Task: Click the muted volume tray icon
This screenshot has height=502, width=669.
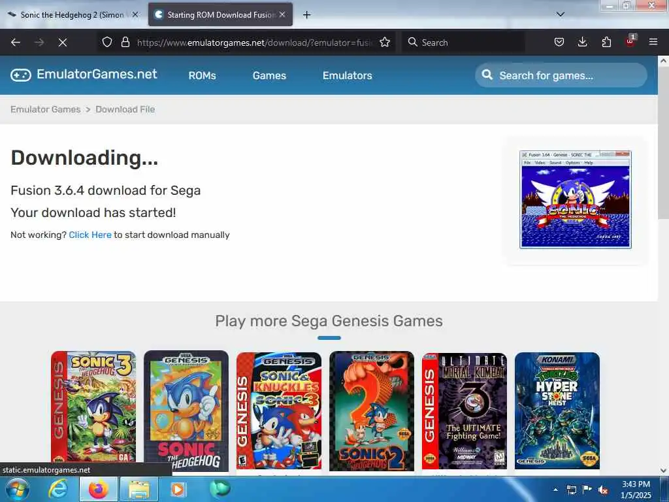Action: click(603, 490)
